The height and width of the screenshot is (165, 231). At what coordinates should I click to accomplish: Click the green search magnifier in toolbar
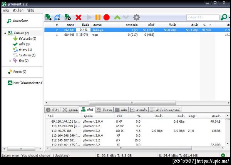click(224, 17)
